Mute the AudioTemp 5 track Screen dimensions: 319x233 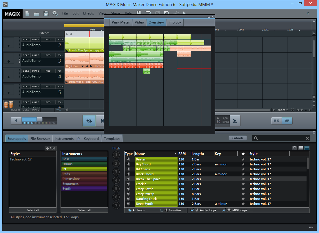tap(36, 86)
